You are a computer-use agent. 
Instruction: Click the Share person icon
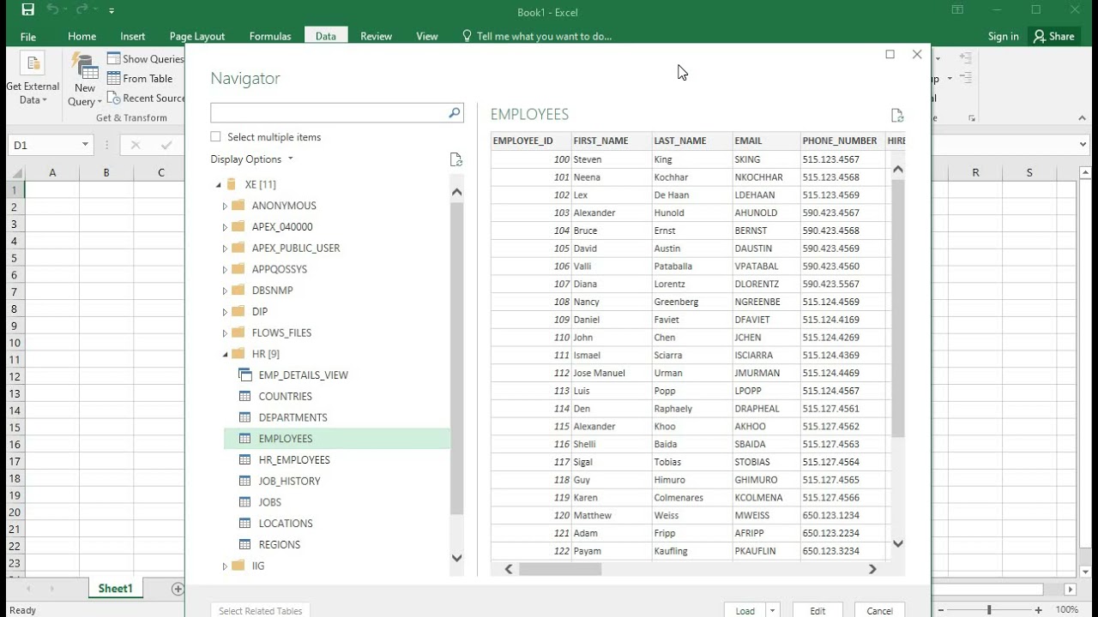1040,36
